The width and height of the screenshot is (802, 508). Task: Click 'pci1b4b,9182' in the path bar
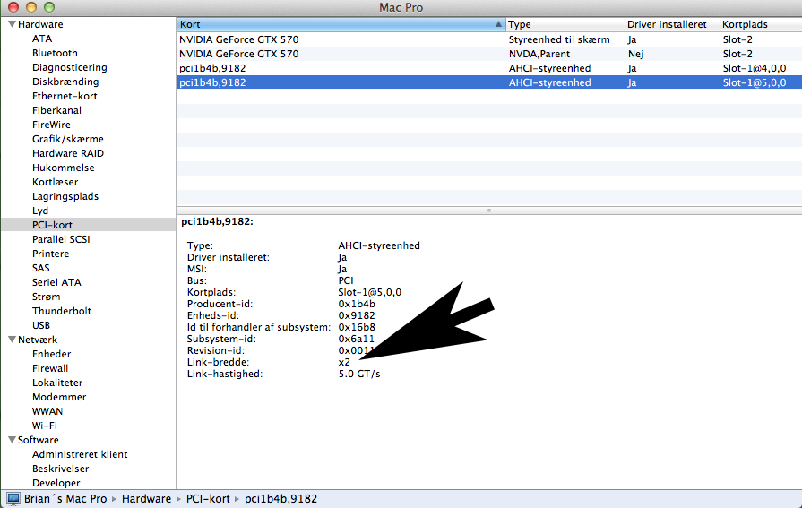pos(280,499)
